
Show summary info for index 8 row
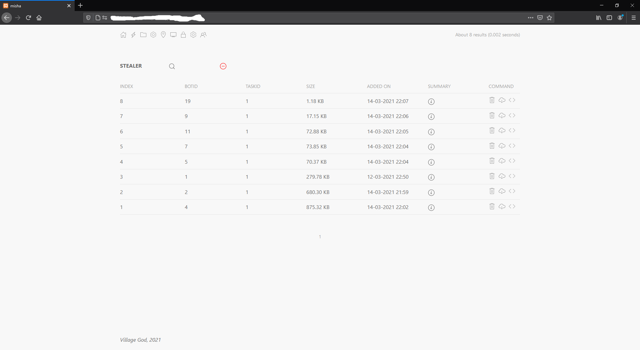click(x=431, y=102)
